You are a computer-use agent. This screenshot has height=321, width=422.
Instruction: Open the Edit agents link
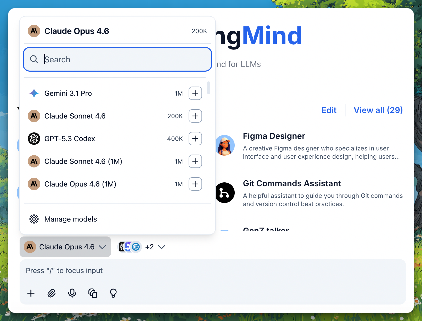tap(329, 110)
